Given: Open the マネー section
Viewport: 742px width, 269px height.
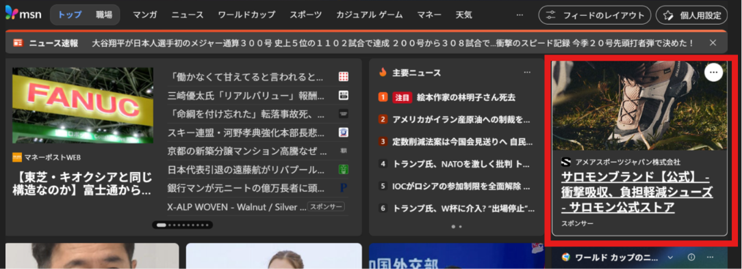Looking at the screenshot, I should click(x=429, y=14).
